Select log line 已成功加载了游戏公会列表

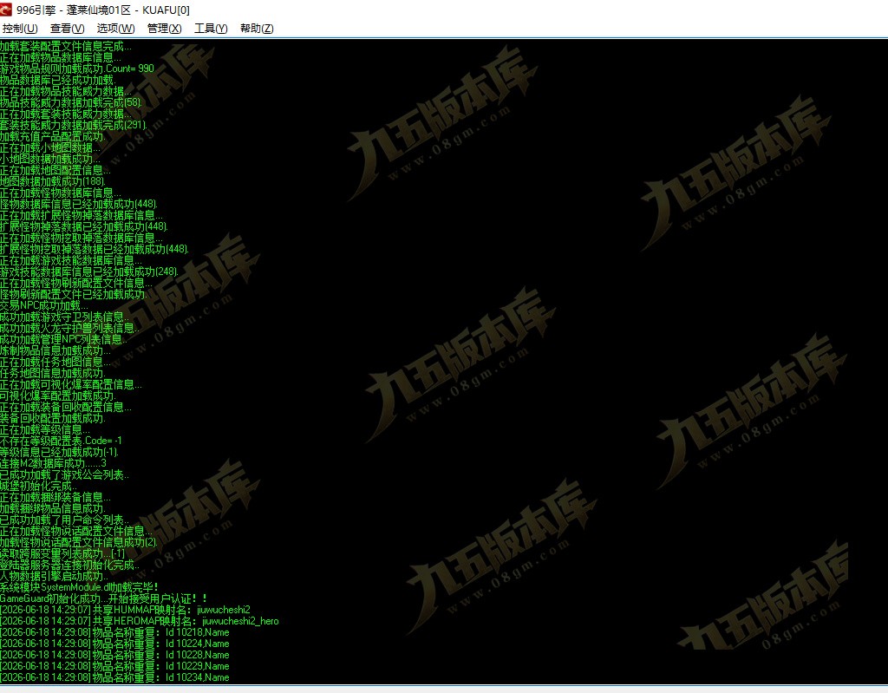point(64,474)
